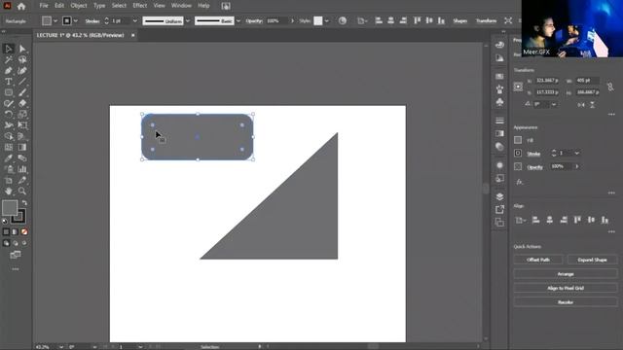
Task: Select the Blend tool
Action: coord(22,158)
